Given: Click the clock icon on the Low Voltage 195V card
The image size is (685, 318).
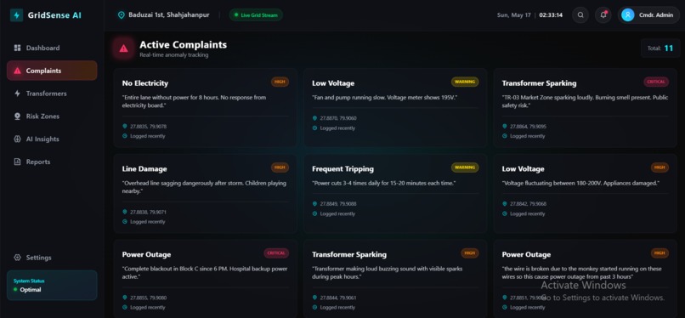Looking at the screenshot, I should click(315, 128).
